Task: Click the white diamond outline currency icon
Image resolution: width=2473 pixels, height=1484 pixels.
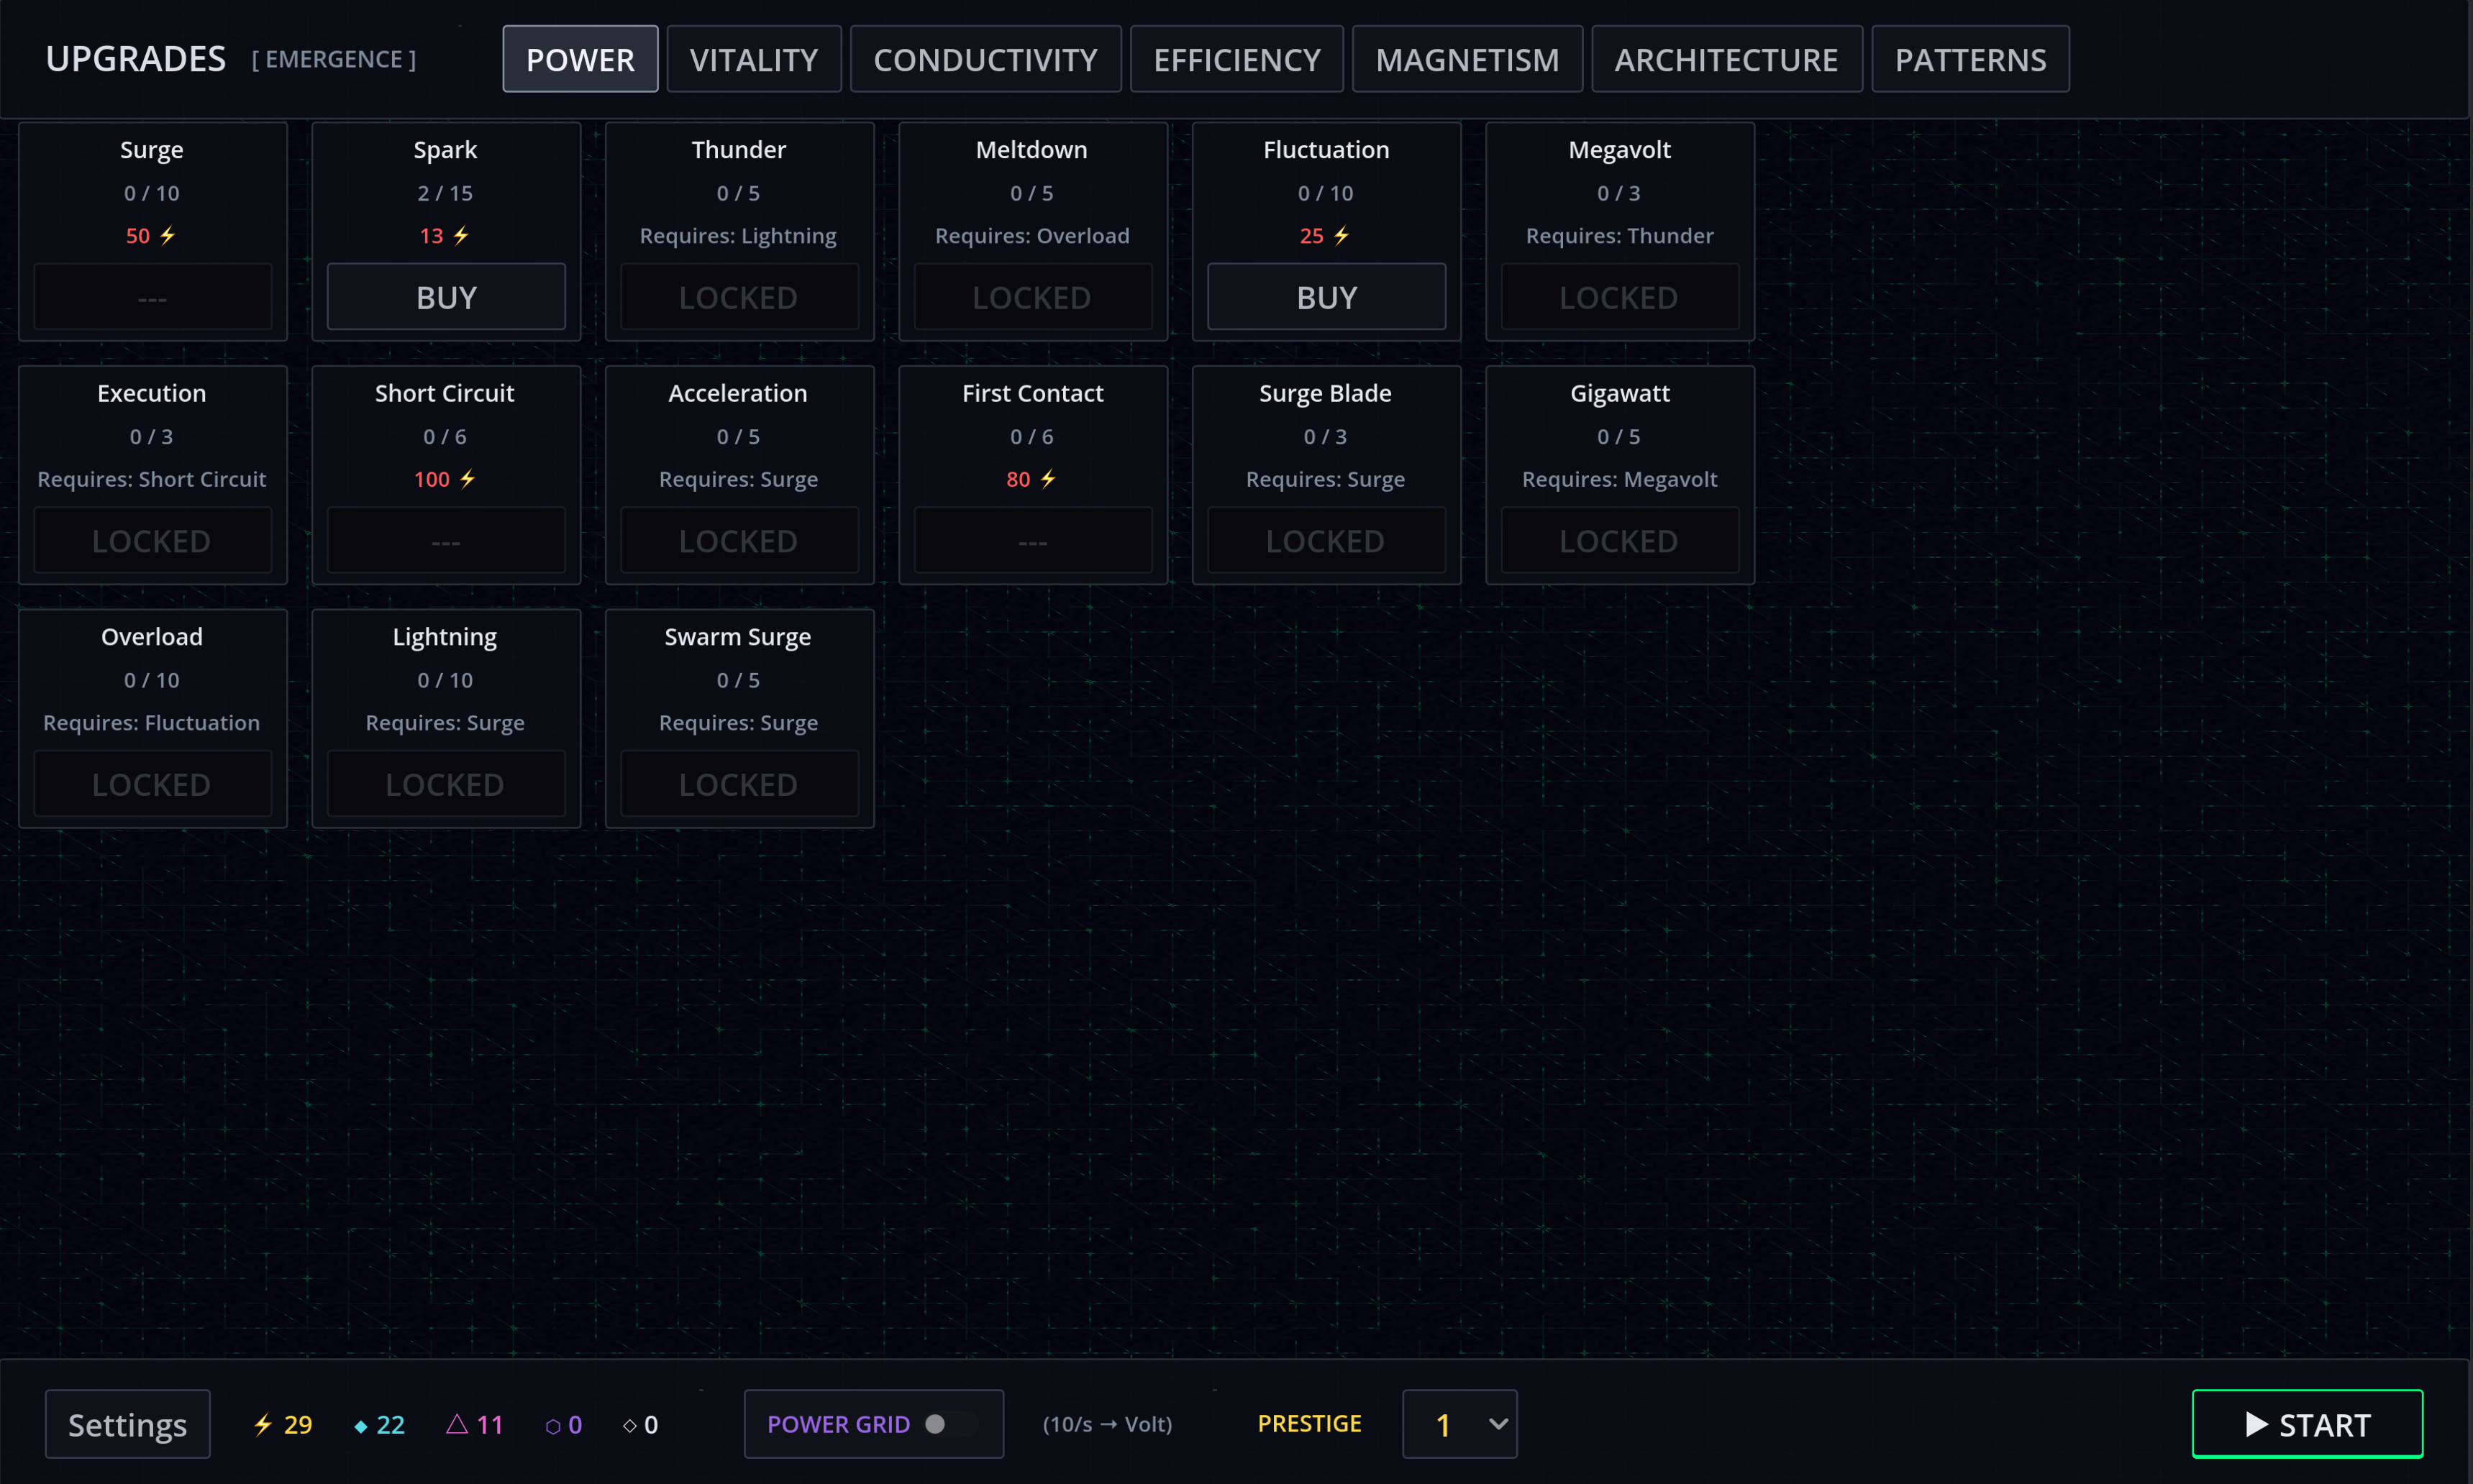Action: 629,1425
